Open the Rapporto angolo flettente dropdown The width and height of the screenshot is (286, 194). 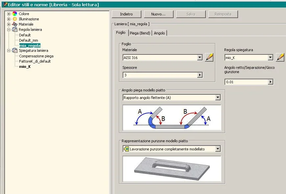point(218,98)
